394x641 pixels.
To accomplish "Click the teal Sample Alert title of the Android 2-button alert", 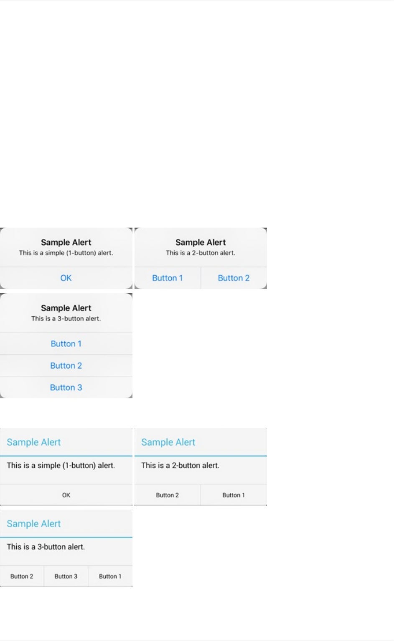I will click(168, 442).
